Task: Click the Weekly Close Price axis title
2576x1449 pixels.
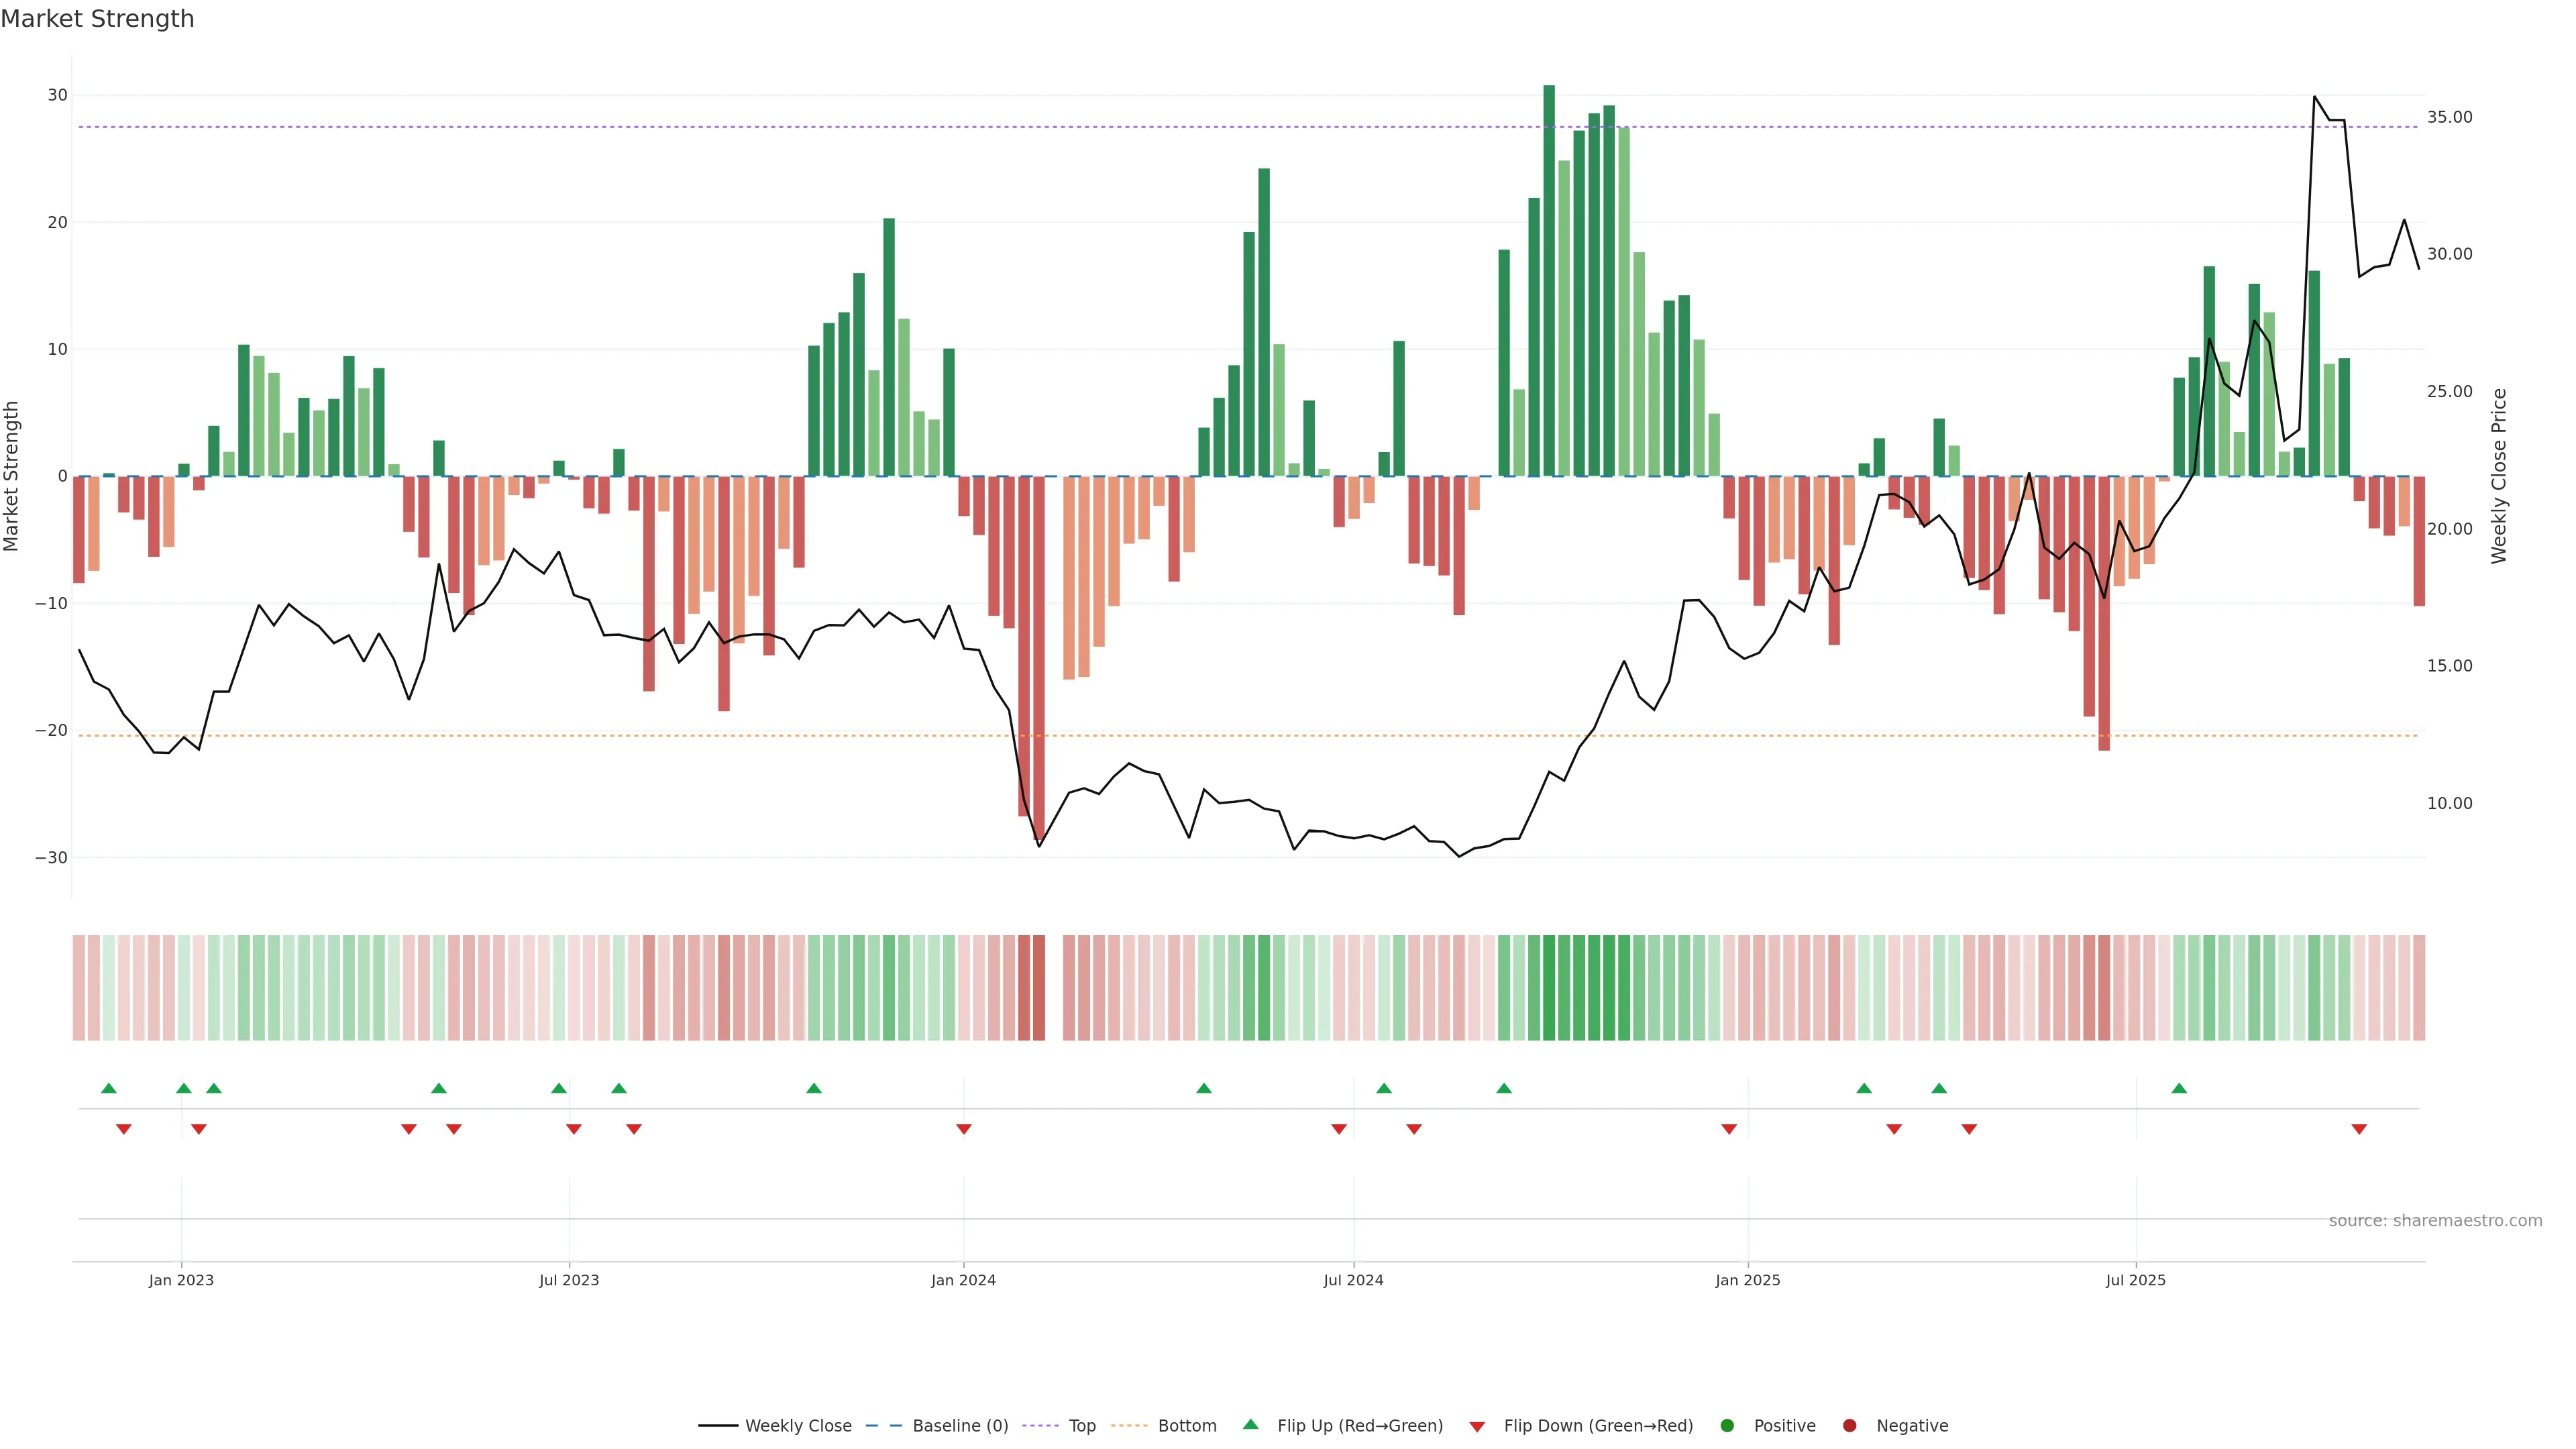Action: 2499,476
